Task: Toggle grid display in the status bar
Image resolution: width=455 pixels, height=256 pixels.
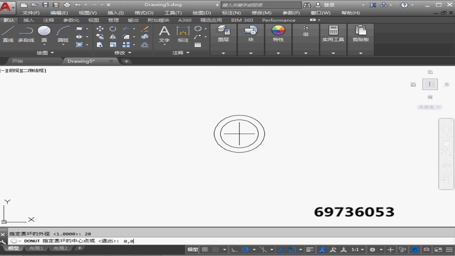Action: coord(205,249)
